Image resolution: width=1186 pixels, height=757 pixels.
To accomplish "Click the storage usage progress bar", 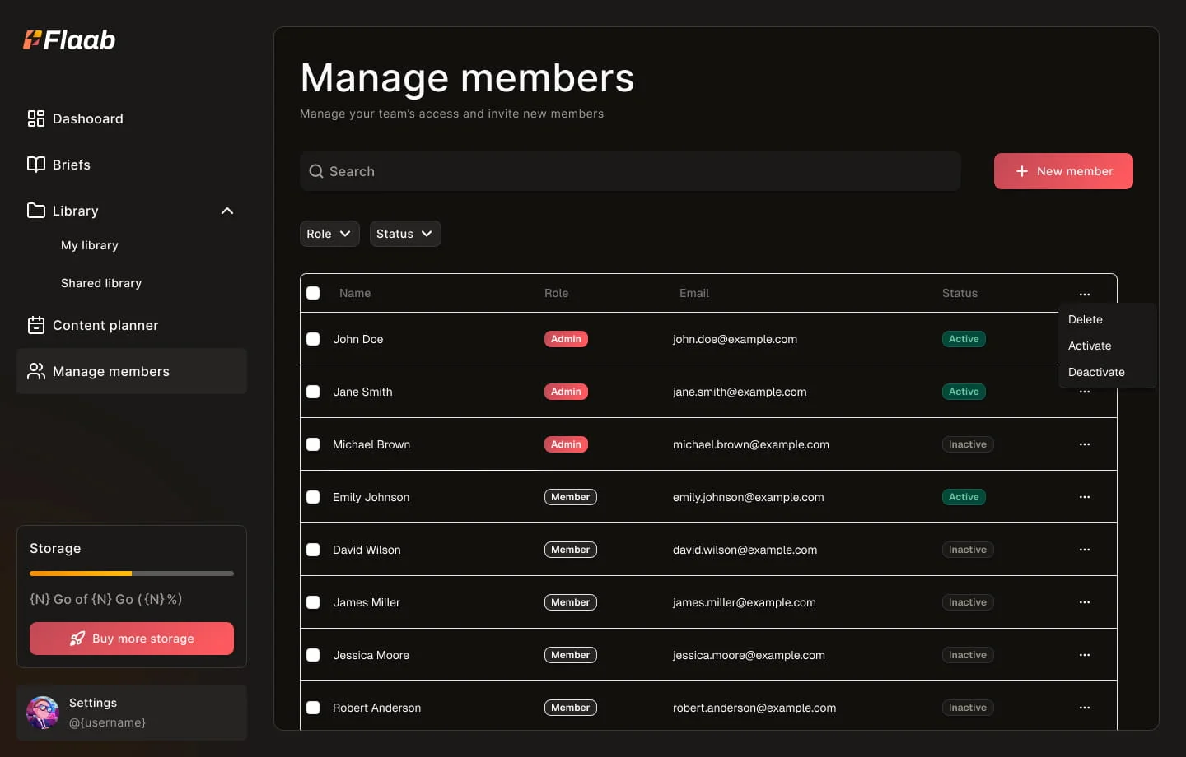I will click(132, 574).
